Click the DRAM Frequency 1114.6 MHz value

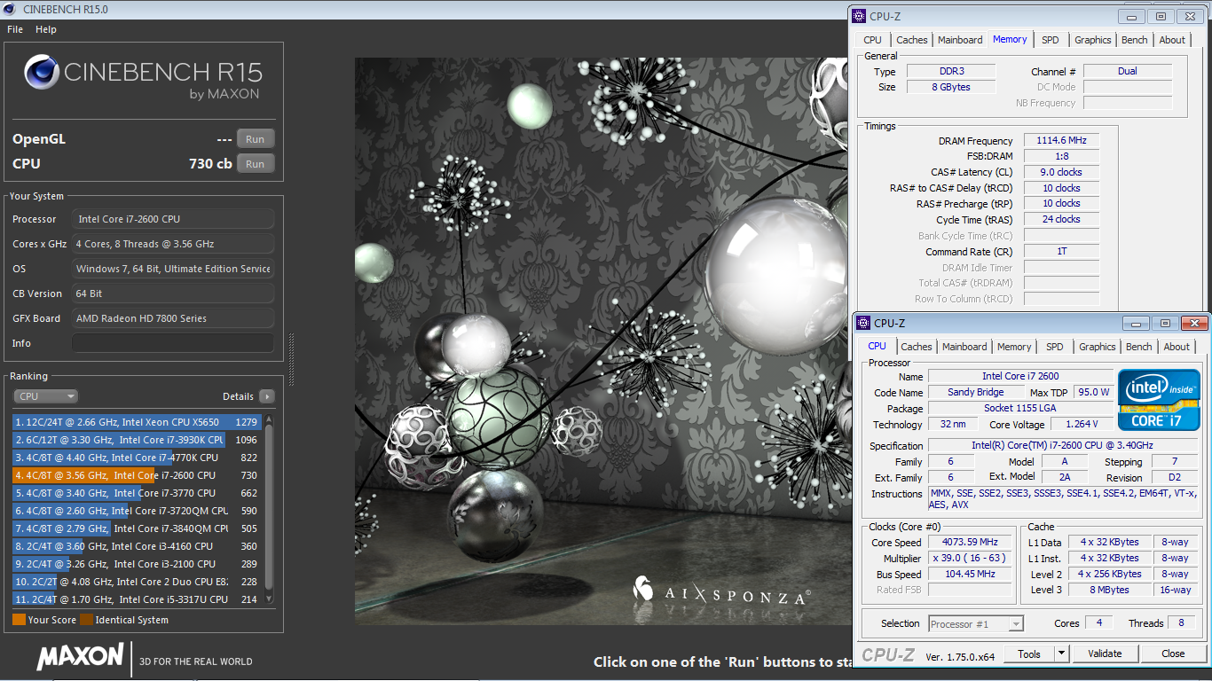pyautogui.click(x=1061, y=140)
